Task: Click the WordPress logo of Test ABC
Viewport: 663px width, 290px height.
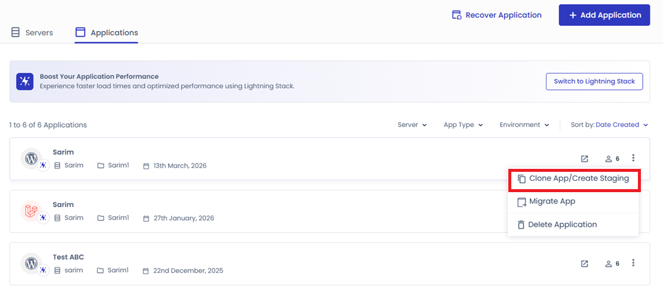Action: [31, 263]
